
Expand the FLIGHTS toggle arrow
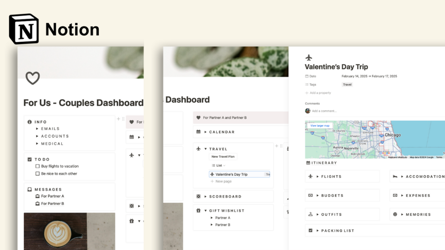[317, 176]
